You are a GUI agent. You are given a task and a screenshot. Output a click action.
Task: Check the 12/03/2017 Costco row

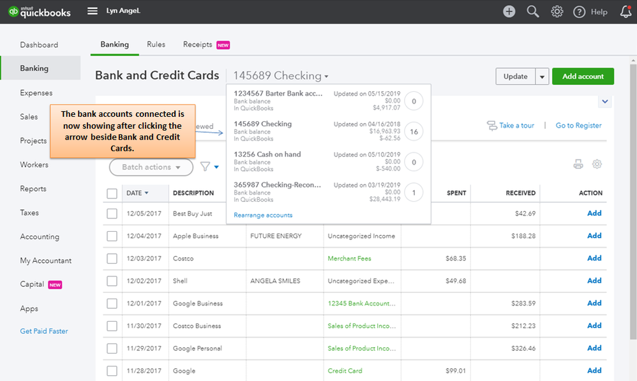[112, 258]
